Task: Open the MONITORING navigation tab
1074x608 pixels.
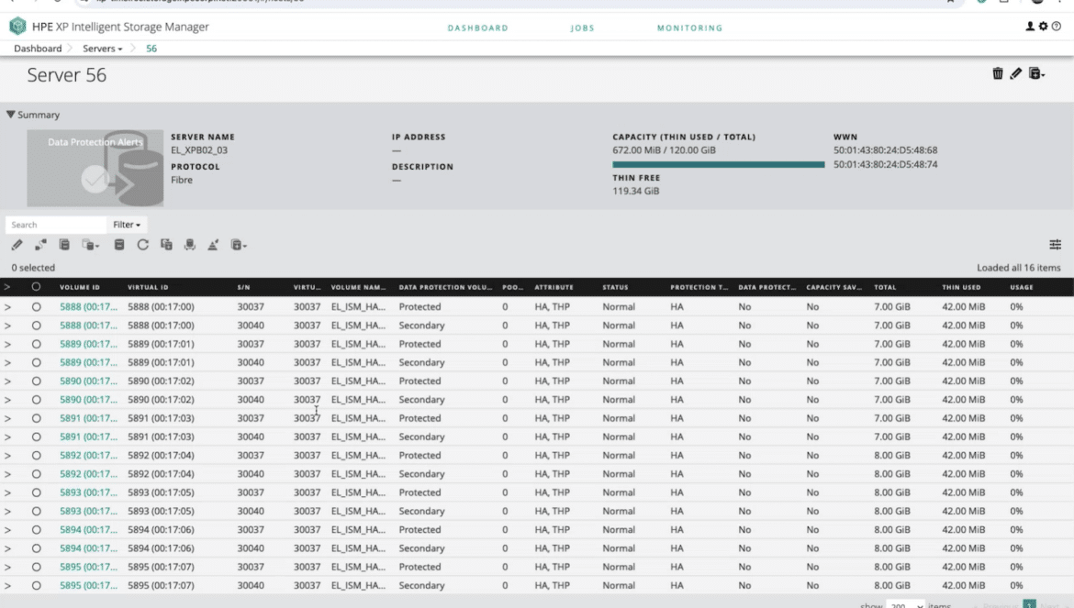Action: pos(689,28)
